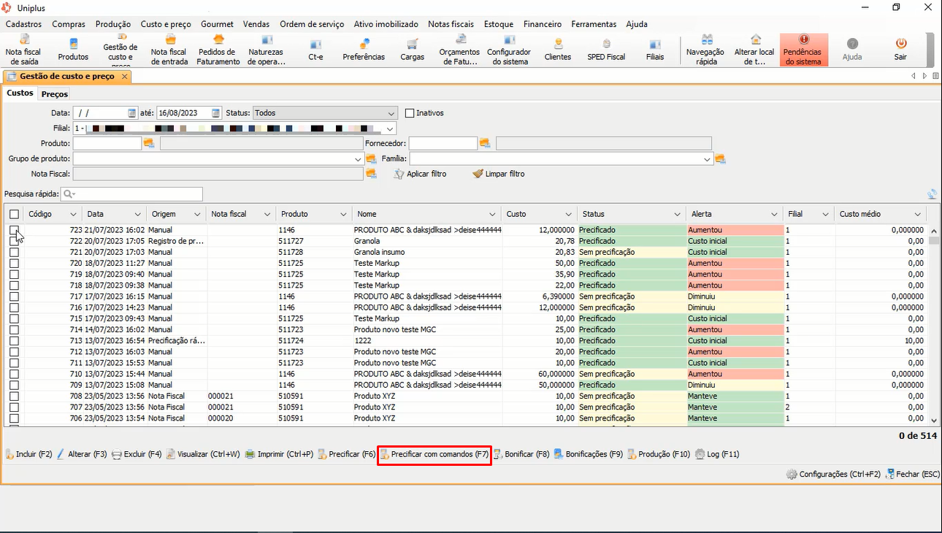
Task: Open Alterar local toolbar icon
Action: click(x=754, y=50)
